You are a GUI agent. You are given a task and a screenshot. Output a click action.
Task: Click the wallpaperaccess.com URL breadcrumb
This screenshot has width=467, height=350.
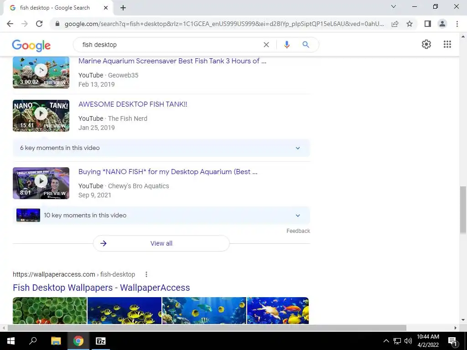pos(74,274)
